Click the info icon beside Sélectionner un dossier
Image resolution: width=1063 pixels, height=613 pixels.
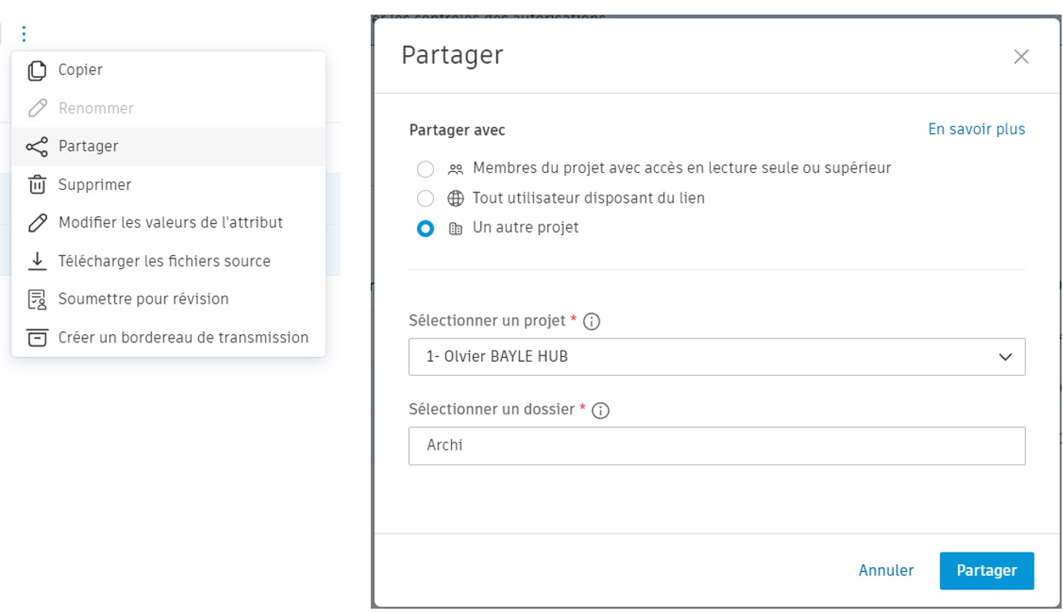pyautogui.click(x=601, y=410)
